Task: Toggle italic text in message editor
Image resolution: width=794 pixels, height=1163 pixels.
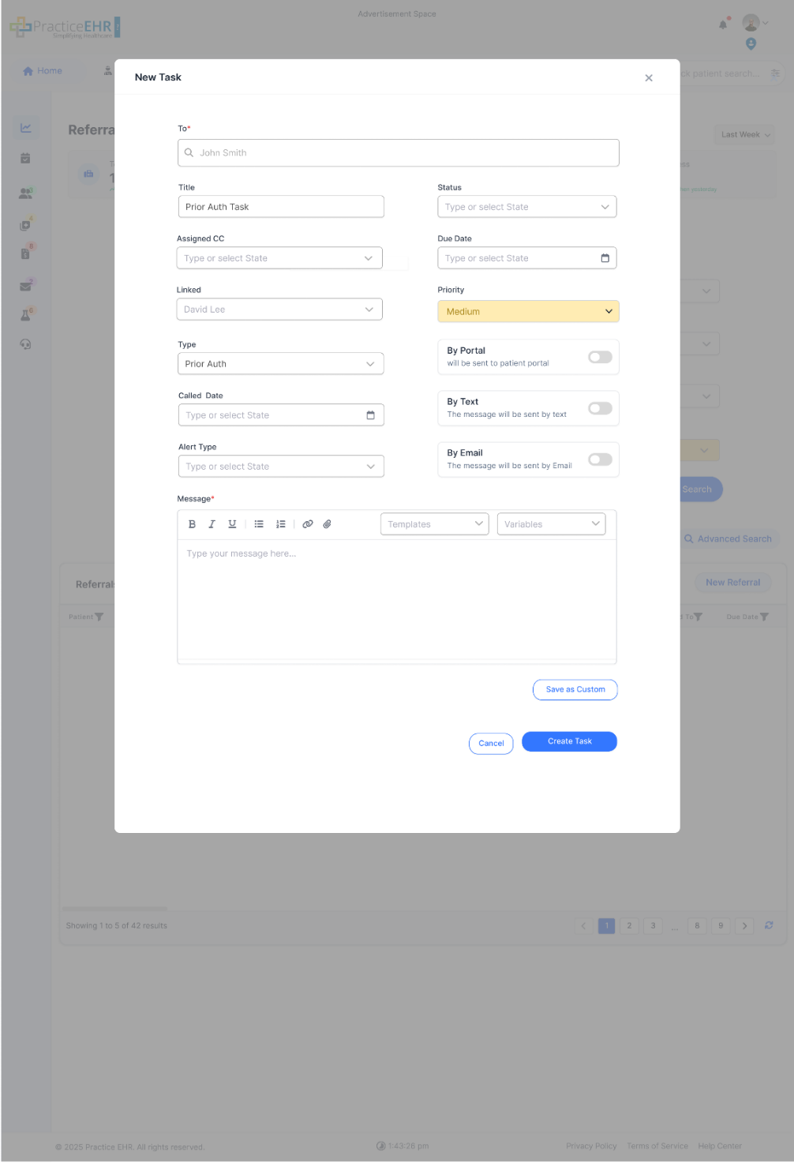Action: coord(212,524)
